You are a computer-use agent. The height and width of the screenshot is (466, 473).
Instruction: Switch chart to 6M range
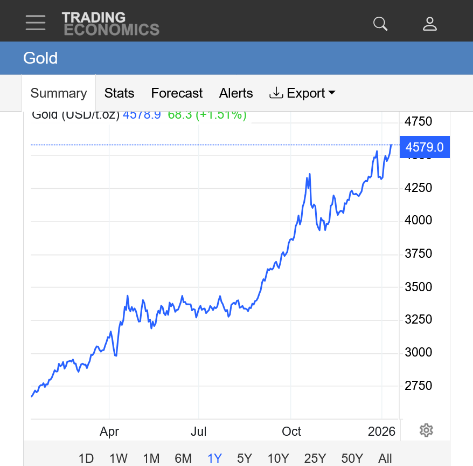(x=183, y=458)
